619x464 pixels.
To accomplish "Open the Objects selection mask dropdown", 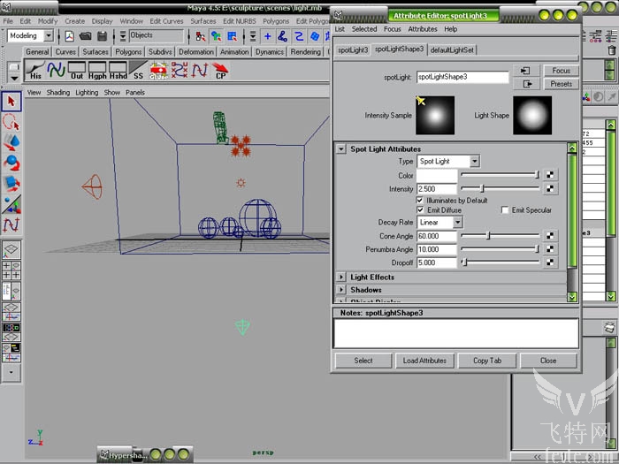I will [x=123, y=36].
